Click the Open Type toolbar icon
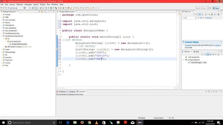Image resolution: width=223 pixels, height=125 pixels. click(68, 8)
